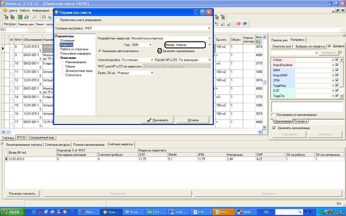346x216 pixels.
Task: Open the blue book reference icon
Action: pyautogui.click(x=245, y=24)
